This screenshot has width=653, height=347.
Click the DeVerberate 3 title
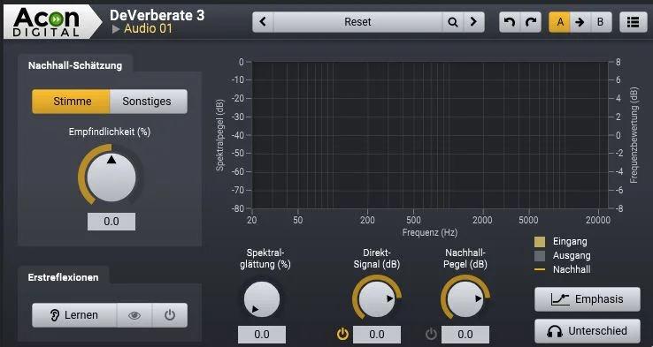click(x=157, y=15)
